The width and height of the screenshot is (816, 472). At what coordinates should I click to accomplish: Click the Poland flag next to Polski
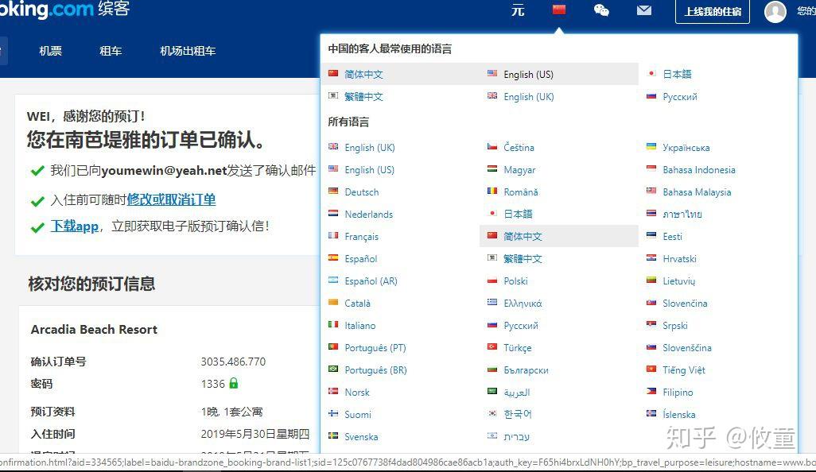point(492,280)
